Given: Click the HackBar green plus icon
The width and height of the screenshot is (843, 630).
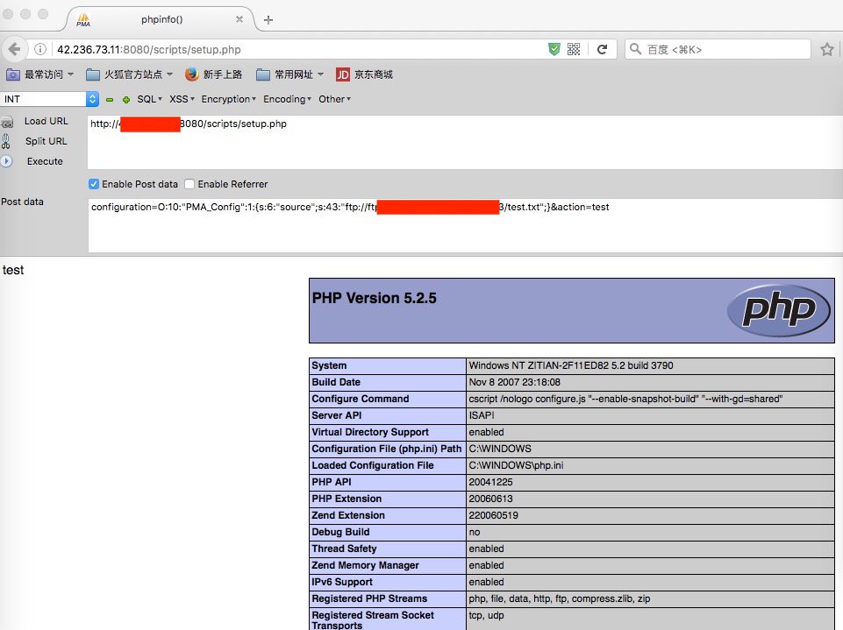Looking at the screenshot, I should pos(125,99).
